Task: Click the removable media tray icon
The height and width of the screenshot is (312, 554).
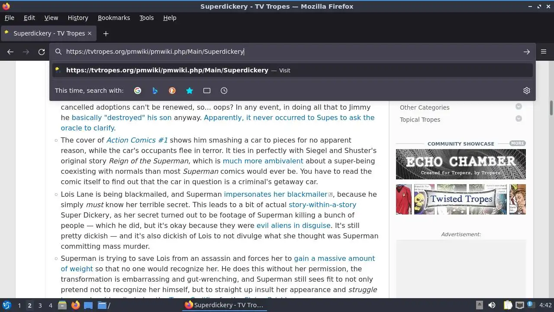Action: [x=479, y=305]
